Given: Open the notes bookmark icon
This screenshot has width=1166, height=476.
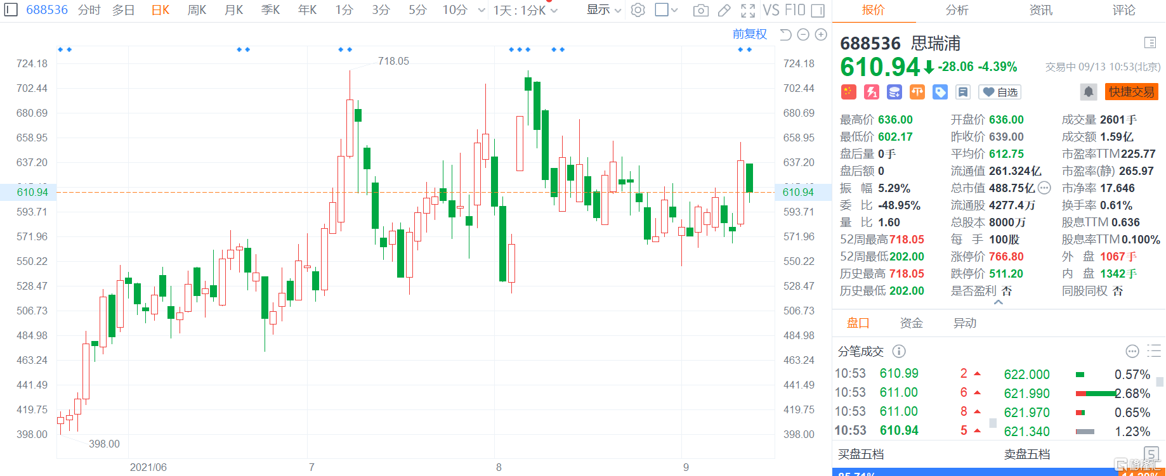Looking at the screenshot, I should pos(963,92).
